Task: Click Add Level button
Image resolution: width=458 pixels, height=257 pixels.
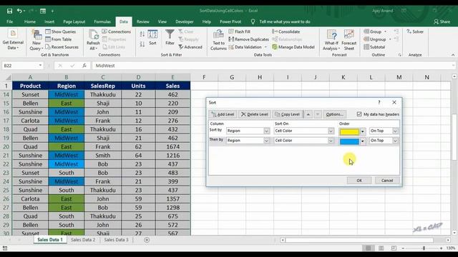Action: (x=223, y=114)
